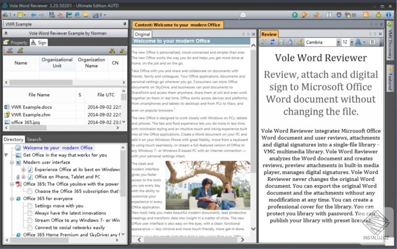Click the blue info icon in top toolbar
Viewport: 397px width, 249px height.
tap(389, 15)
